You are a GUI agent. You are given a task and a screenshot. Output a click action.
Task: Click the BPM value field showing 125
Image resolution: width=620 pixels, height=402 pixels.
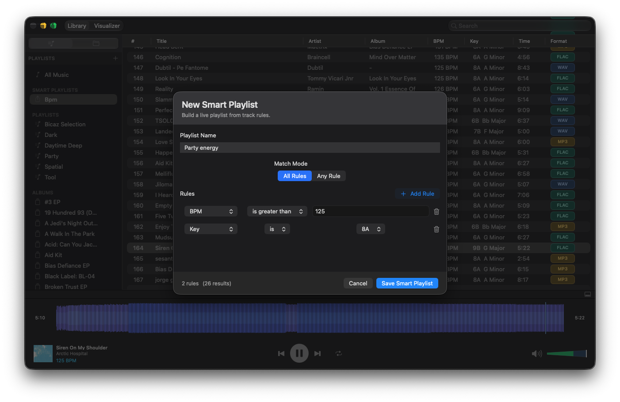click(371, 212)
